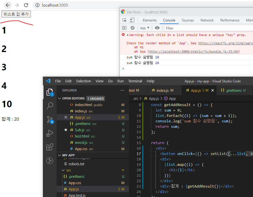Viewport: 253px width, 197px height.
Task: Open the Search activity bar icon
Action: pos(50,106)
